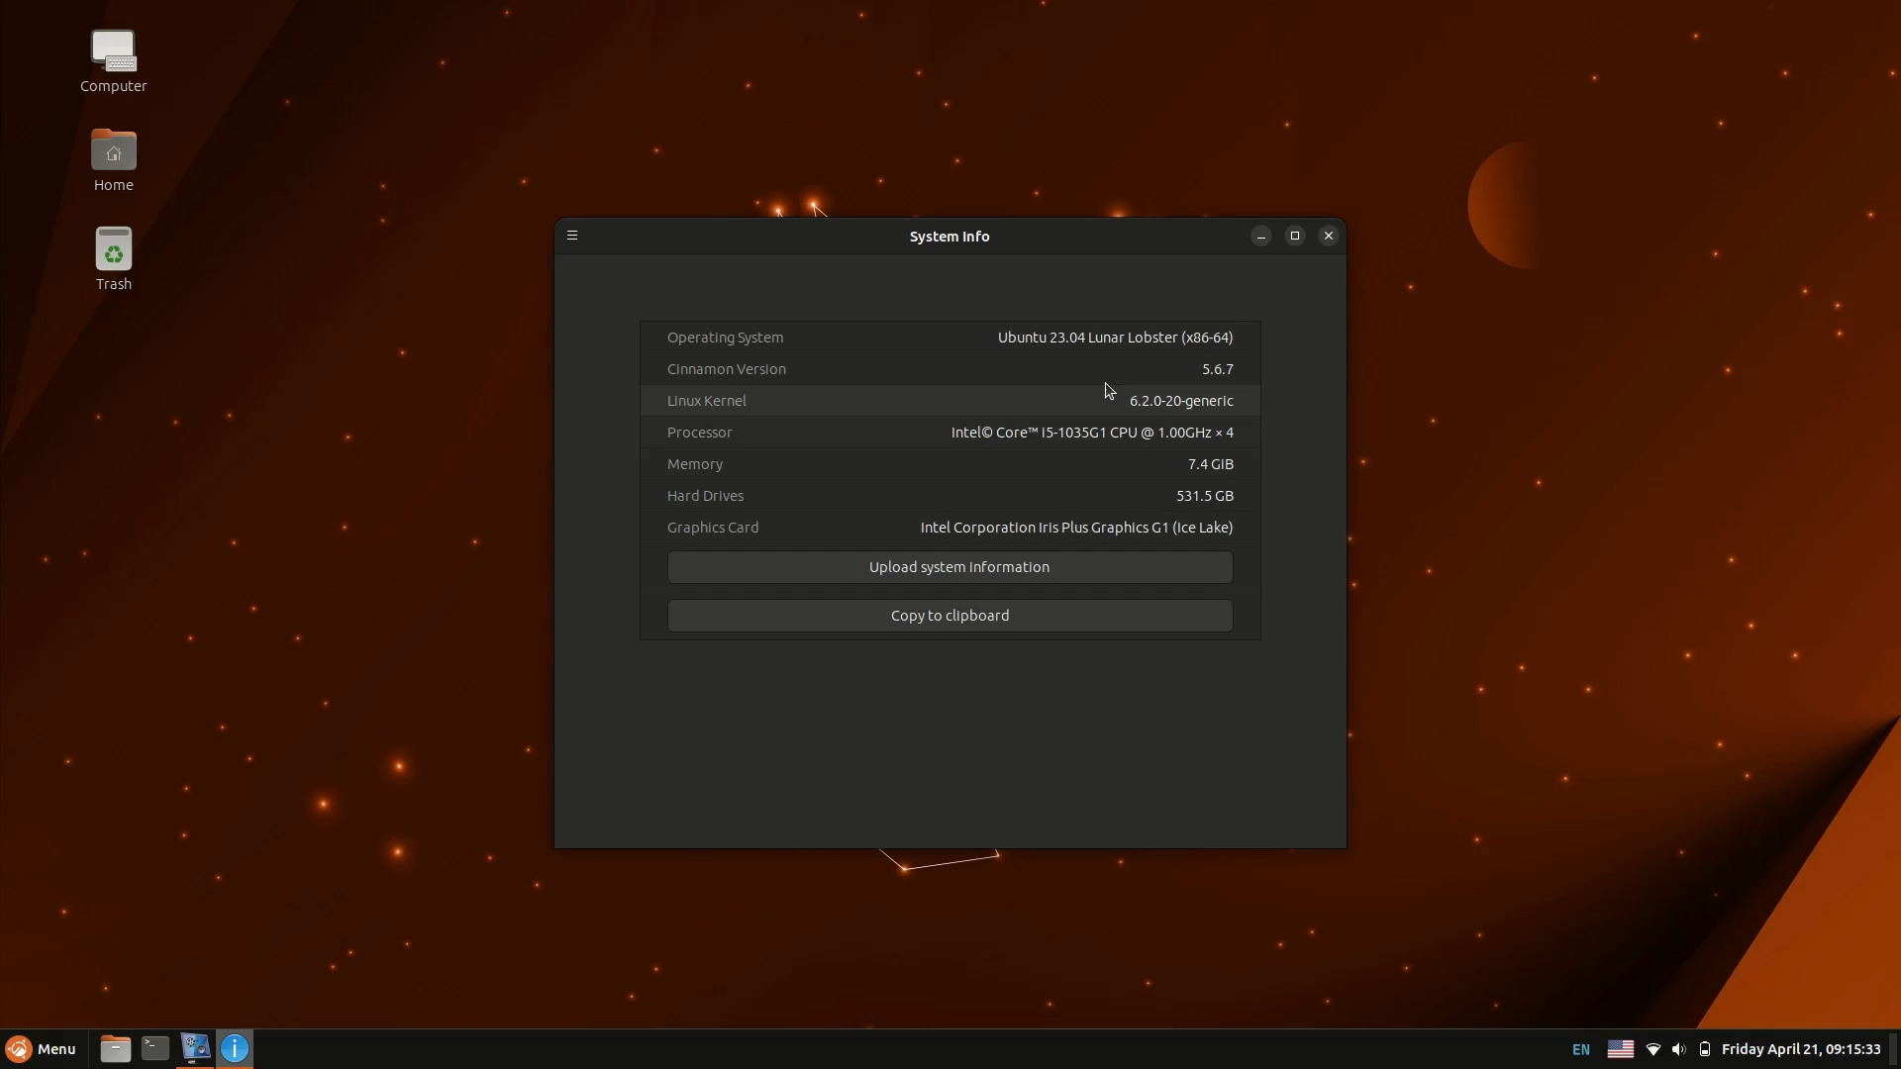Viewport: 1901px width, 1069px height.
Task: Select the Linux Kernel information row
Action: pyautogui.click(x=950, y=400)
